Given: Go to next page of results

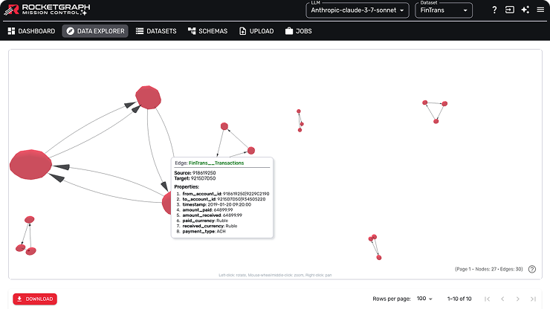Looking at the screenshot, I should [518, 299].
